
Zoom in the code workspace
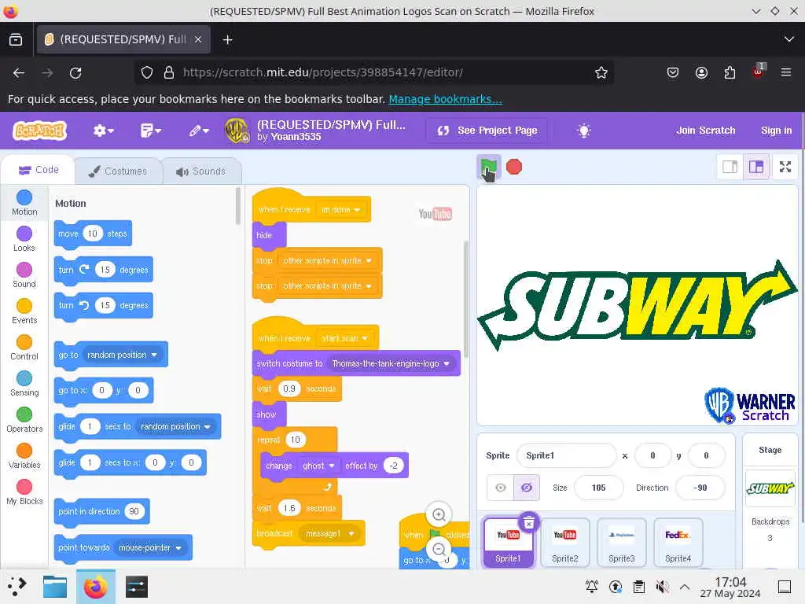tap(439, 514)
